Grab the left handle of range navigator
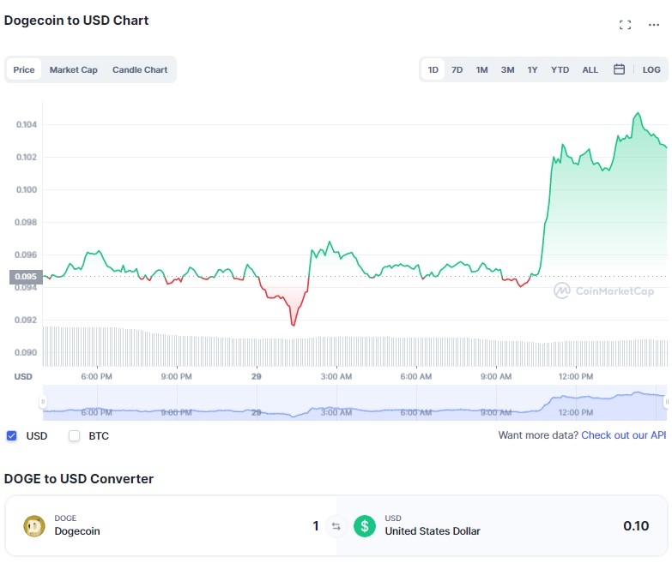Viewport: 672px width, 563px height. coord(42,402)
